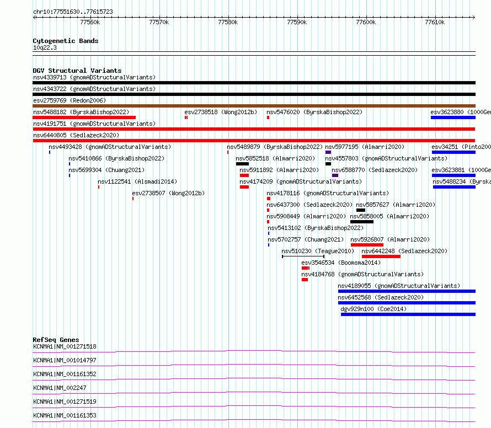Click nsv5911892 (Almarri2020) label
Screen dimensions: 491x428
pos(279,170)
